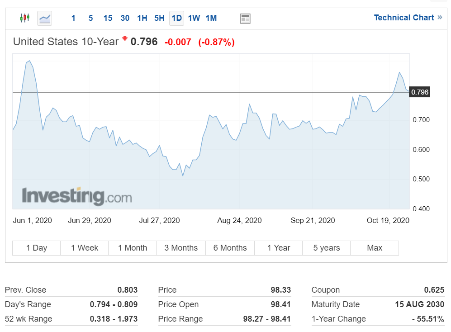Select the area line chart icon
Viewport: 451px width, 332px height.
coord(45,19)
